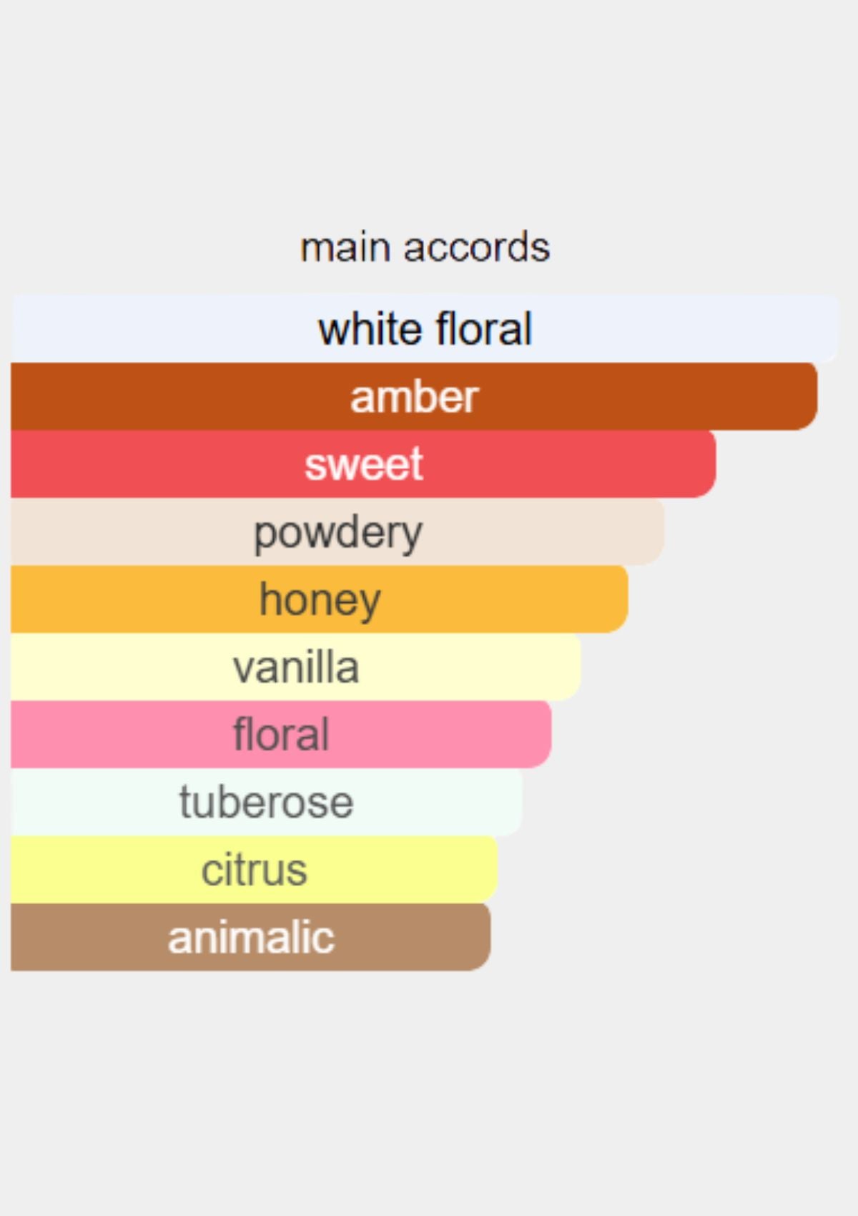The image size is (858, 1216).
Task: Click the main accords heading
Action: tap(425, 247)
